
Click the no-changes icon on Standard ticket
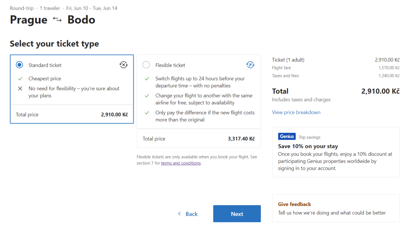coord(124,65)
